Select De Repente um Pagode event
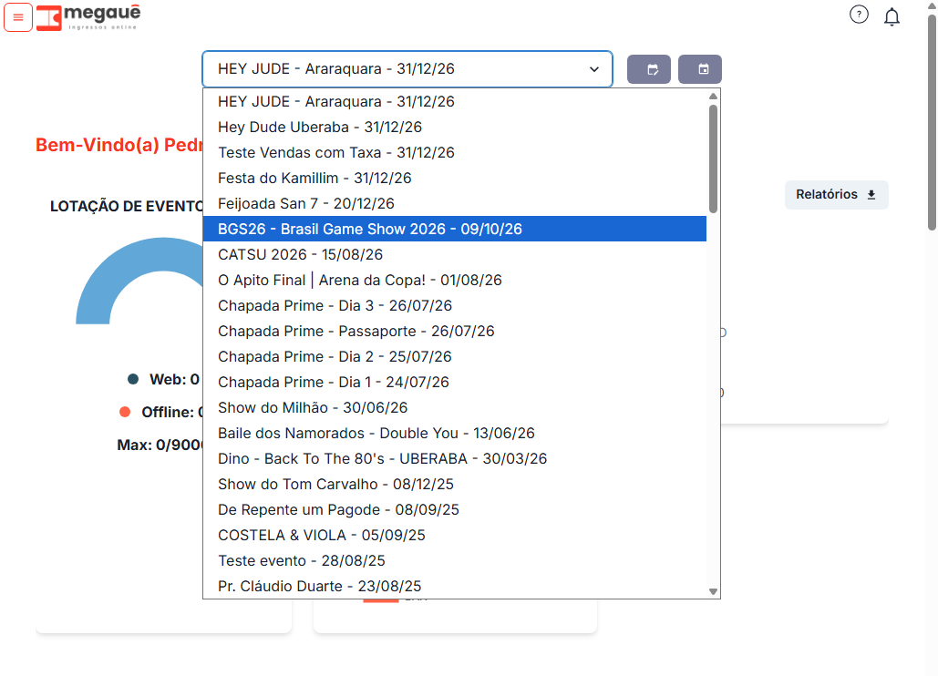The image size is (938, 676). [x=455, y=510]
